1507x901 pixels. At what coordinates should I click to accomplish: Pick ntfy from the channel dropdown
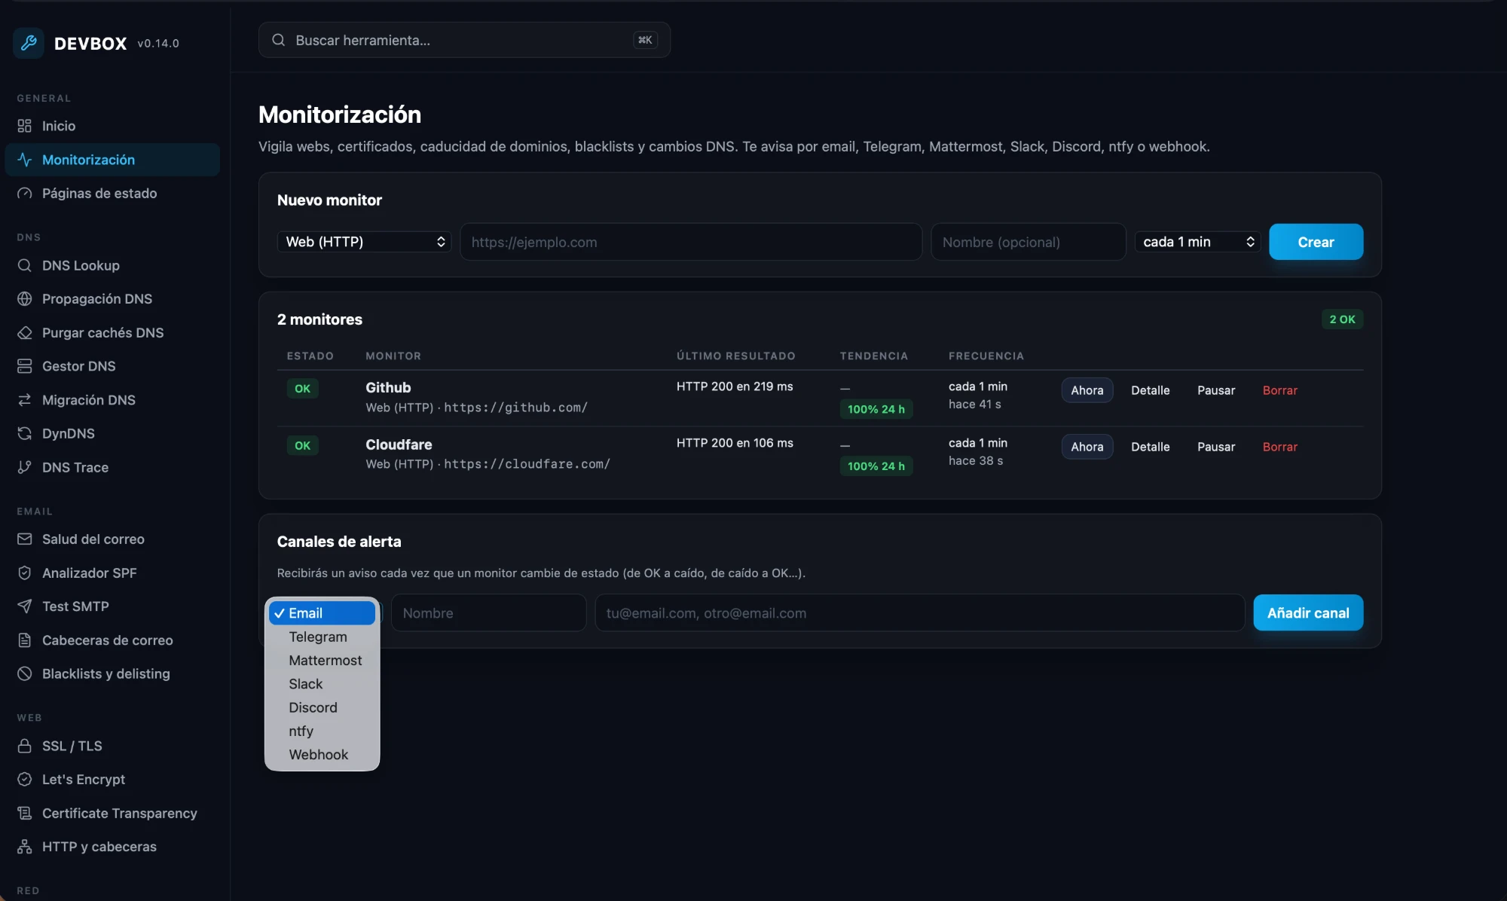(322, 731)
